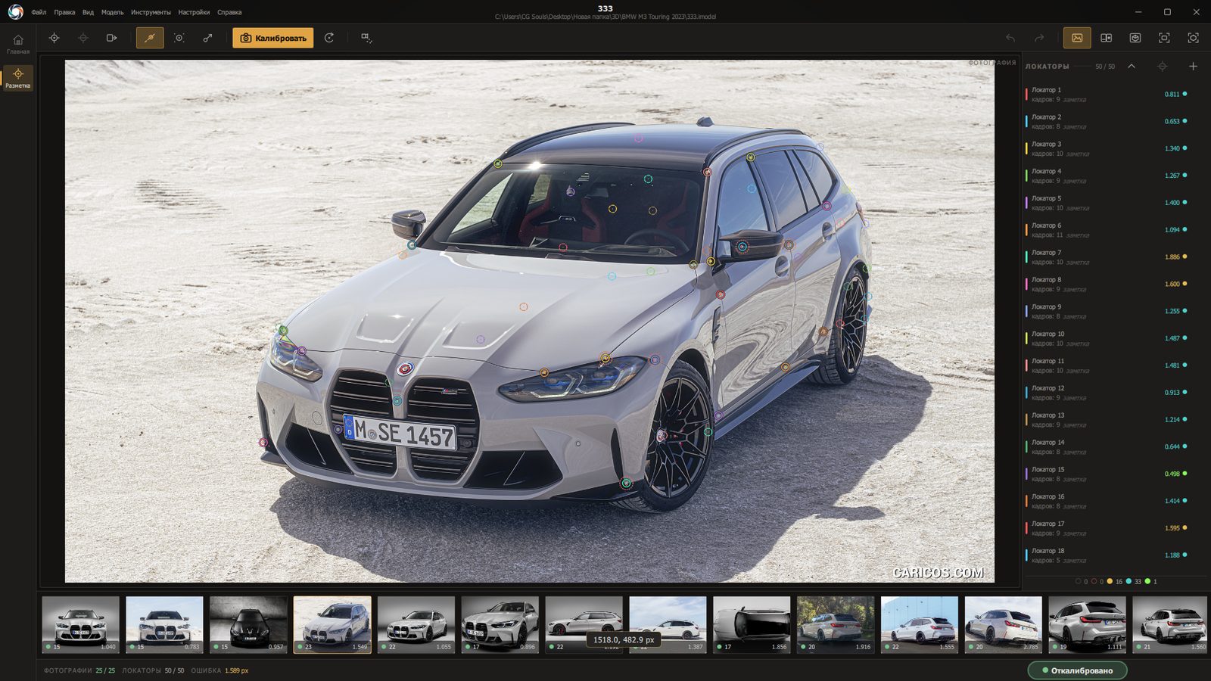Image resolution: width=1211 pixels, height=681 pixels.
Task: Open the Настройки menu
Action: coord(194,12)
